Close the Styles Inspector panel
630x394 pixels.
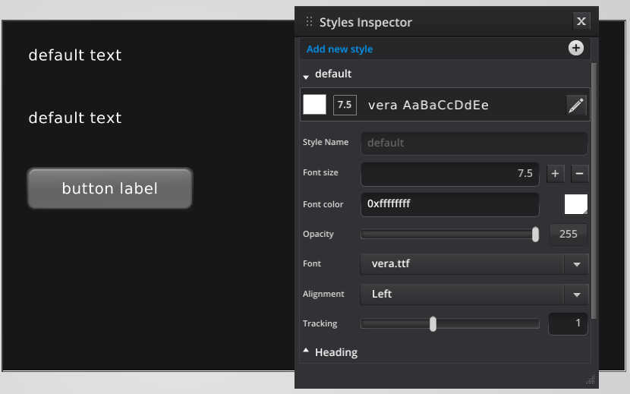pyautogui.click(x=581, y=21)
